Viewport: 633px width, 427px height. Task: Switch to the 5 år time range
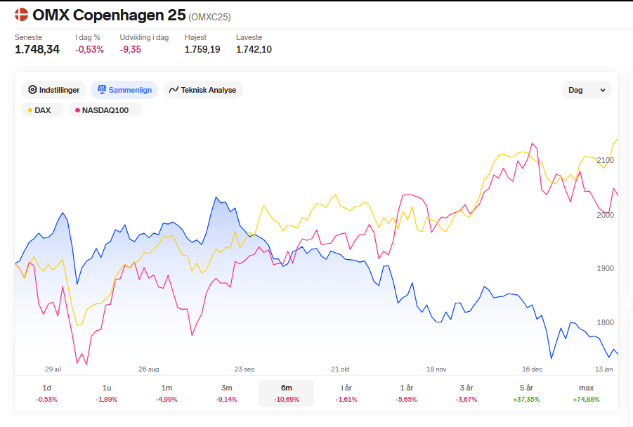(x=526, y=393)
